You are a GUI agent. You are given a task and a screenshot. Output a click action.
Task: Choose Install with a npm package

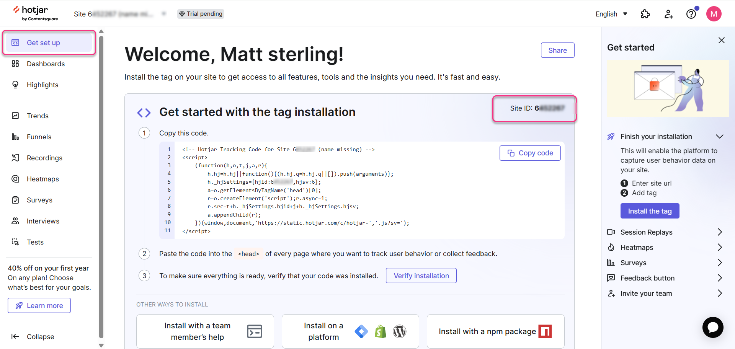495,331
